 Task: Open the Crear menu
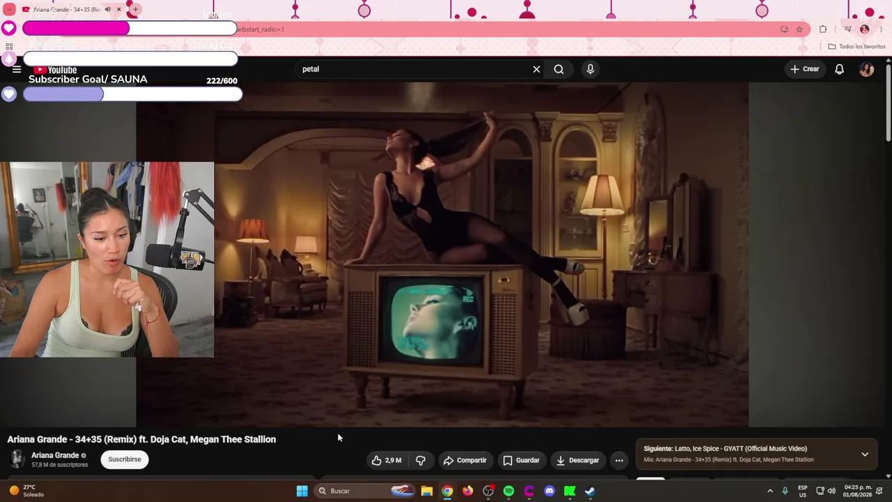(804, 69)
